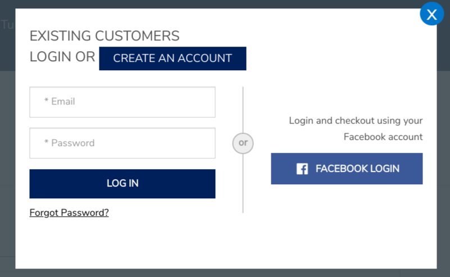Viewport: 450px width, 277px height.
Task: Open the Forgot Password? link
Action: point(69,213)
